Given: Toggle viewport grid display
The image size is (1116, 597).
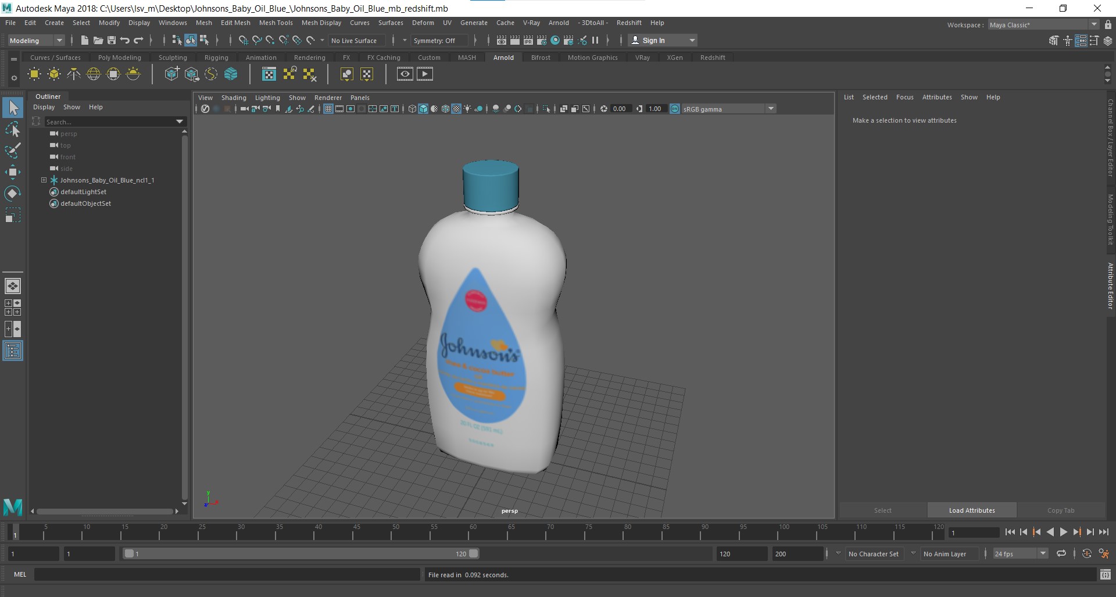Looking at the screenshot, I should [328, 109].
